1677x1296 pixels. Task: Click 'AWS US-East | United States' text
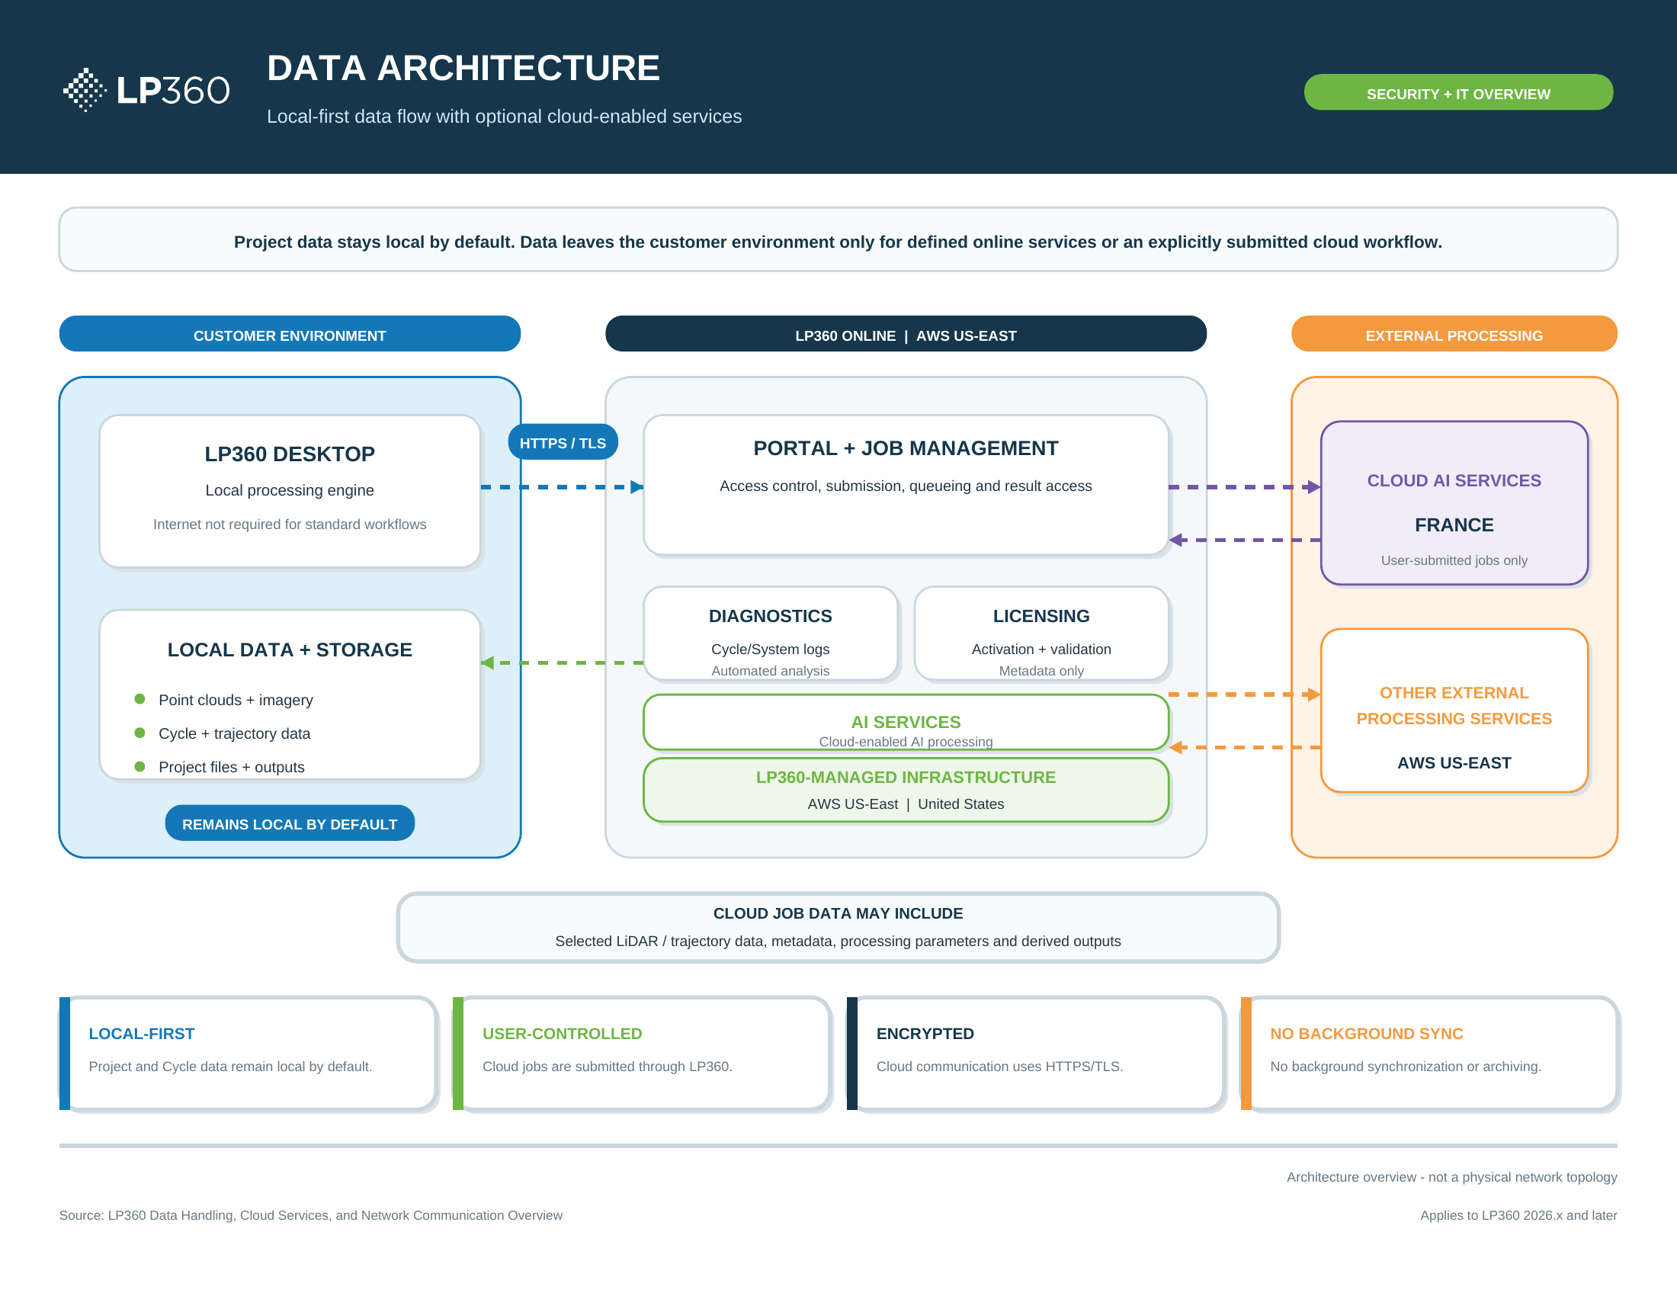tap(906, 804)
